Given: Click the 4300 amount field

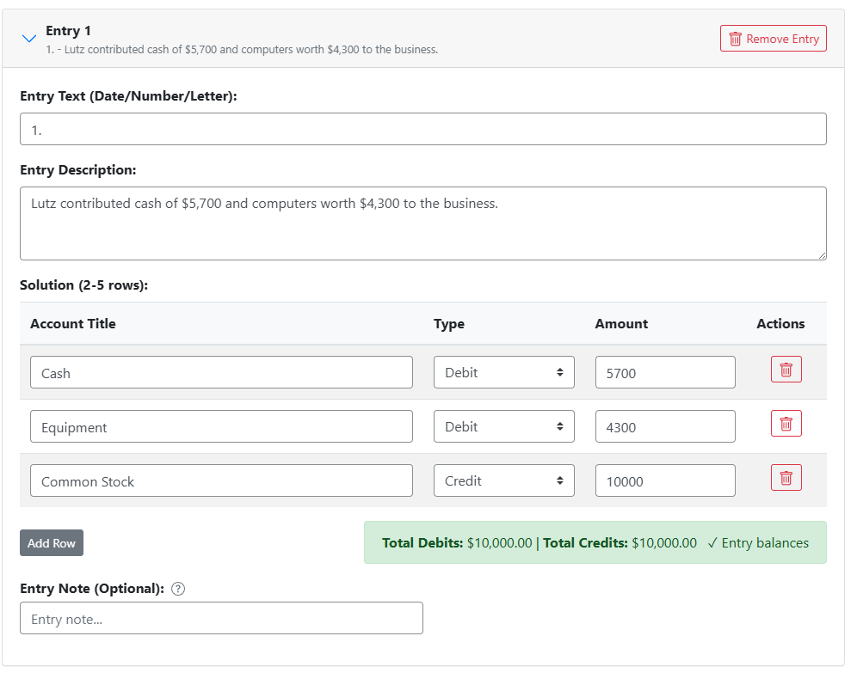Looking at the screenshot, I should click(x=665, y=426).
